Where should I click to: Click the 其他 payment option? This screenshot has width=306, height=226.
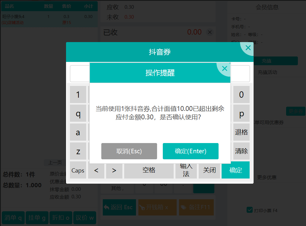(117, 188)
